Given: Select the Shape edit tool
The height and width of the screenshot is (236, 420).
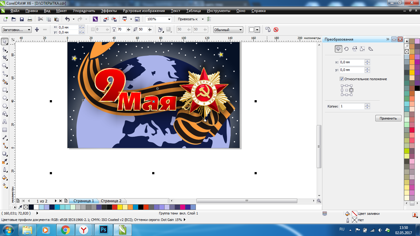Looking at the screenshot, I should (5, 49).
